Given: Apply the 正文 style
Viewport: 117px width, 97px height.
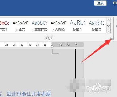Looking at the screenshot, I should [21, 26].
